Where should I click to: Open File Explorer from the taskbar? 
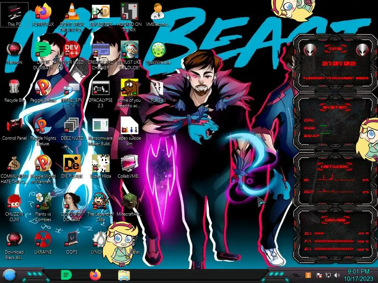point(124,276)
